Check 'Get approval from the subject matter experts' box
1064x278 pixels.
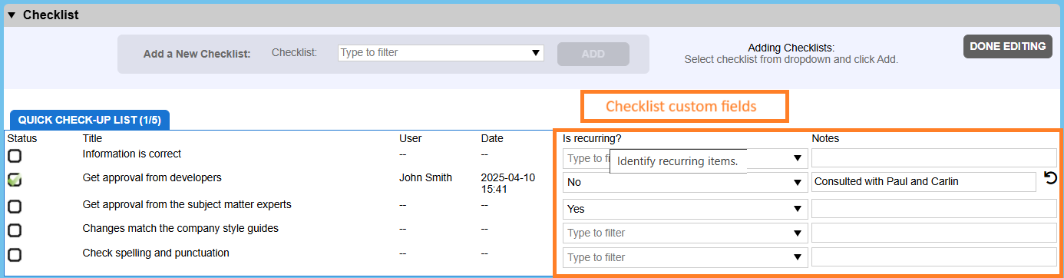(15, 207)
